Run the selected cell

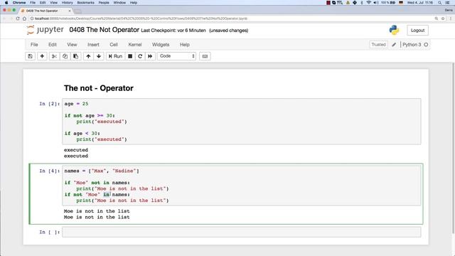[x=115, y=56]
